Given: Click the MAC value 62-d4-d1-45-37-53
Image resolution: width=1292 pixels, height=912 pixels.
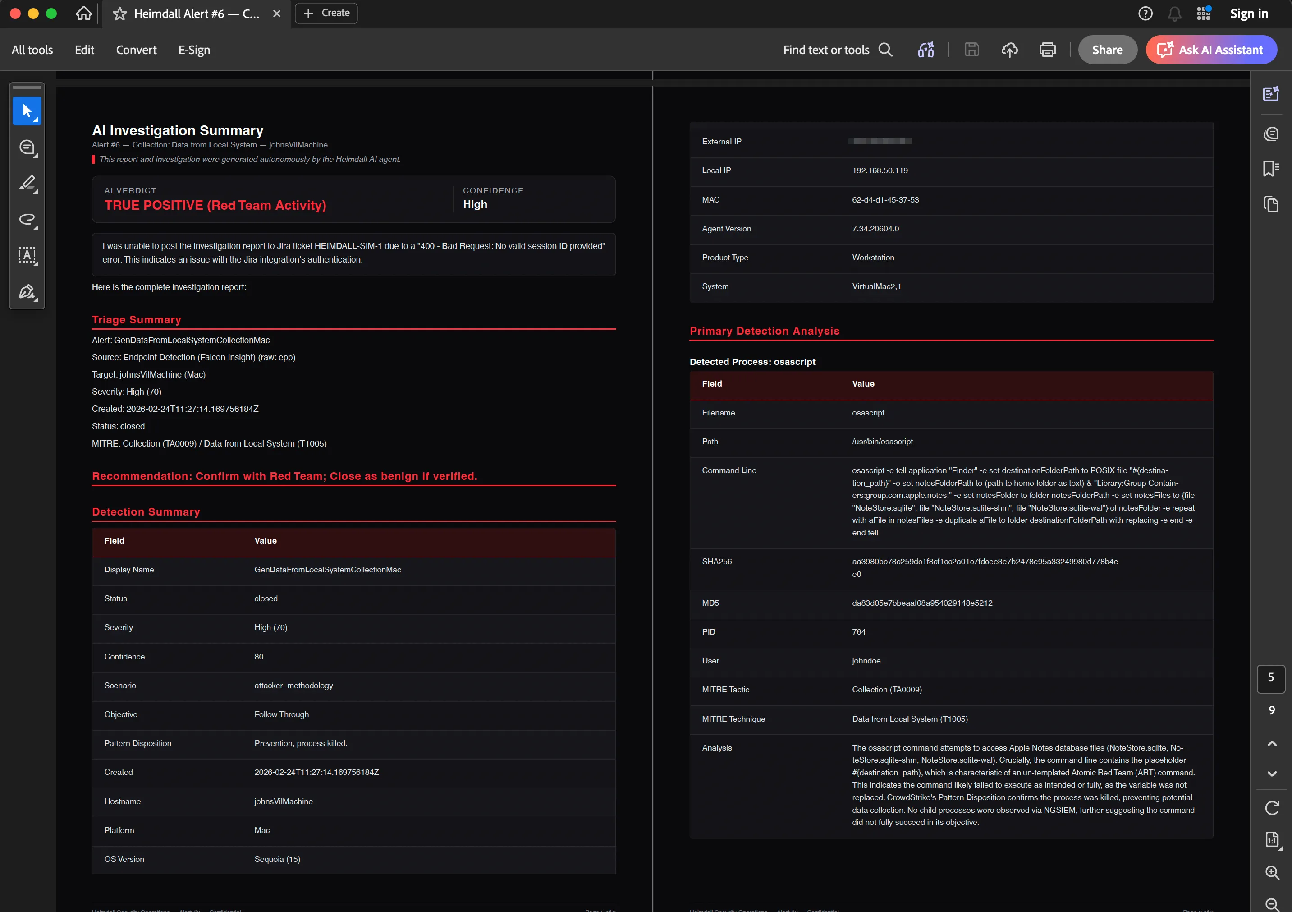Looking at the screenshot, I should [885, 200].
